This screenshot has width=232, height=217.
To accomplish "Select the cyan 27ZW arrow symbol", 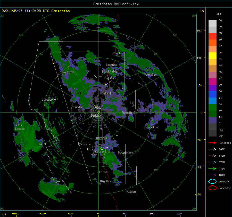I will point(212,162).
